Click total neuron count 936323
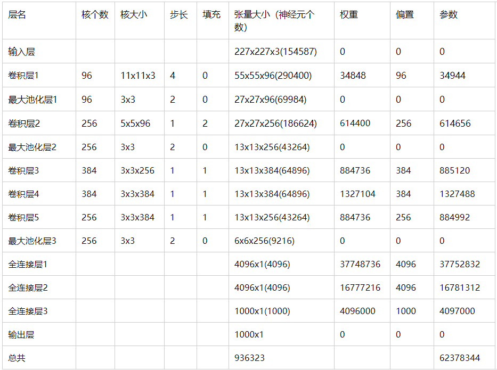This screenshot has width=497, height=370. 249,358
